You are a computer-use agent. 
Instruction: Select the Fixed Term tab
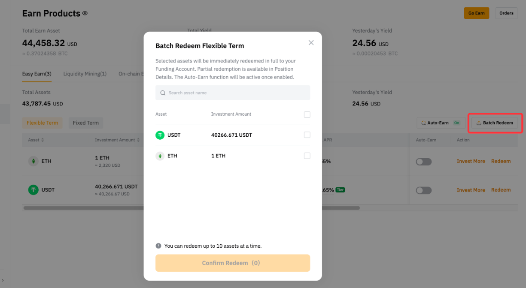[85, 123]
